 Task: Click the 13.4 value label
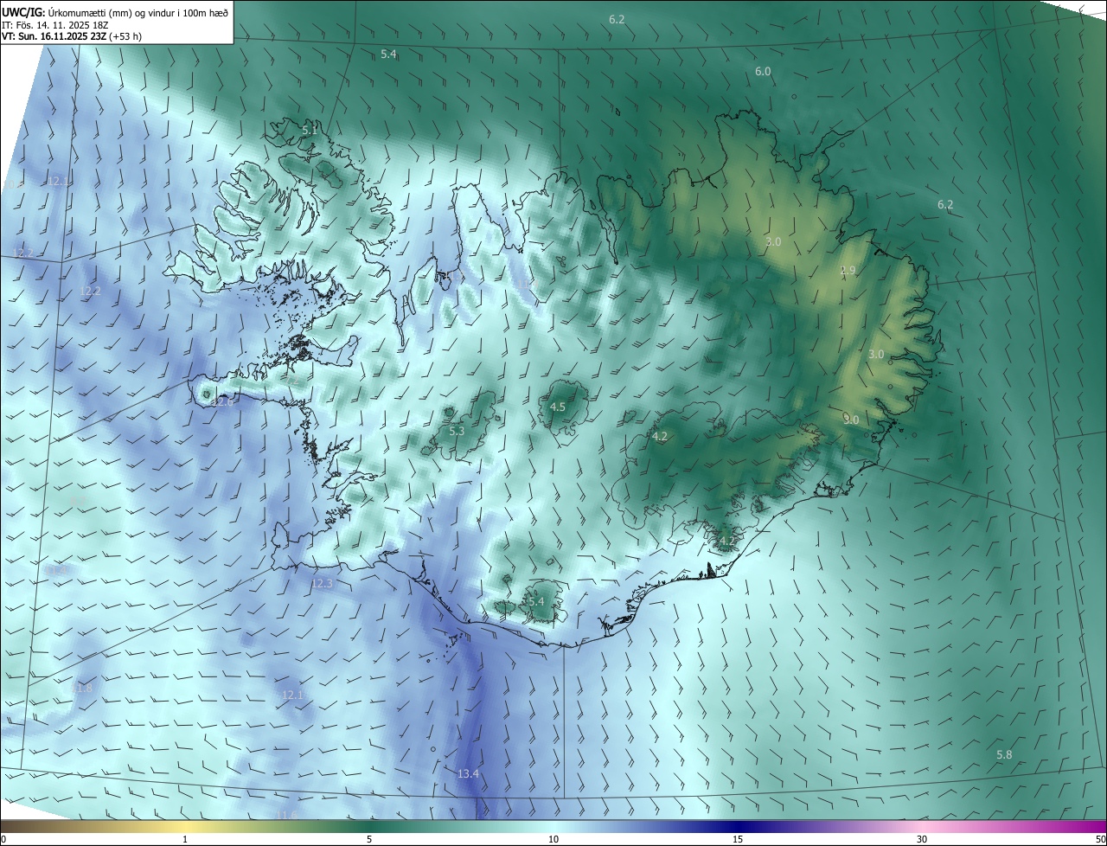point(468,773)
